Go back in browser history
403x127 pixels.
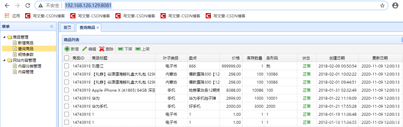pyautogui.click(x=7, y=5)
